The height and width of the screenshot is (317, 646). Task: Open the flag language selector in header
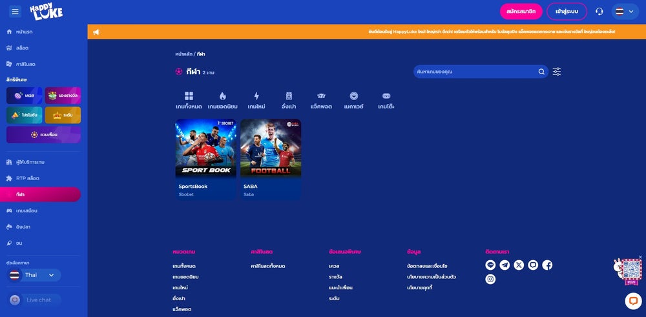[624, 12]
